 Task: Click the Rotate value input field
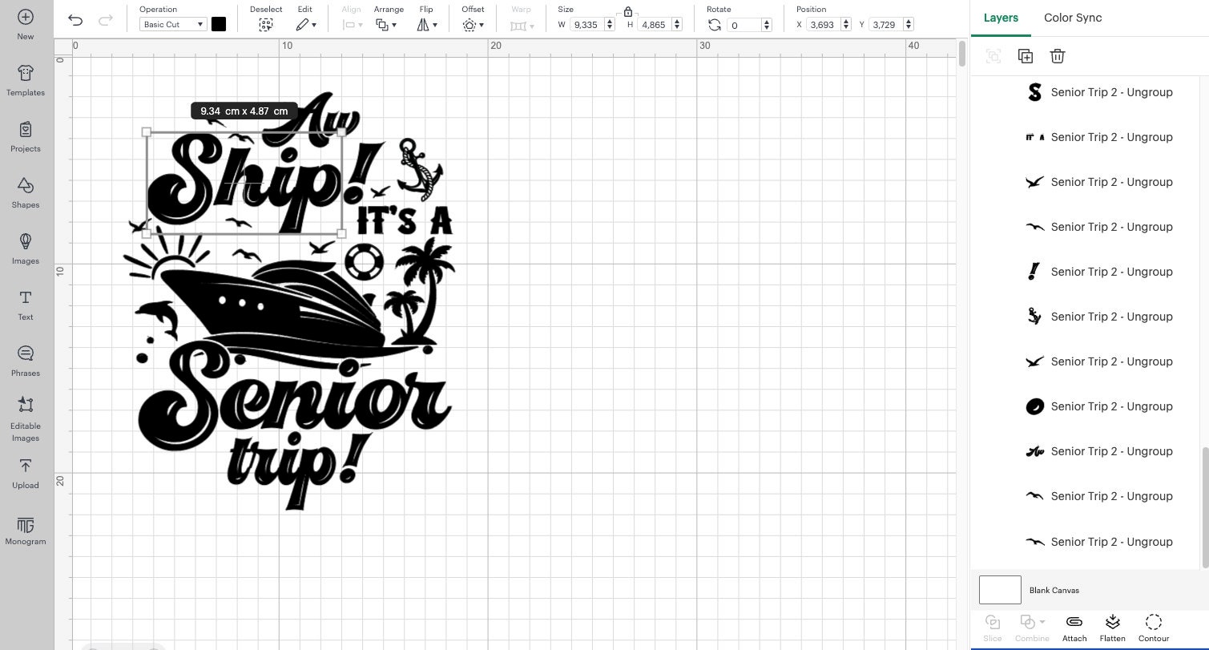click(745, 25)
